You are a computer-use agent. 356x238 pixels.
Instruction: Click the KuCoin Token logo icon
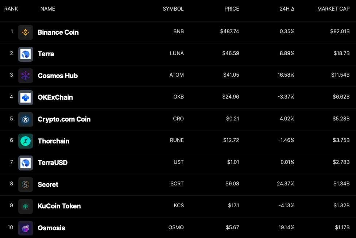26,206
